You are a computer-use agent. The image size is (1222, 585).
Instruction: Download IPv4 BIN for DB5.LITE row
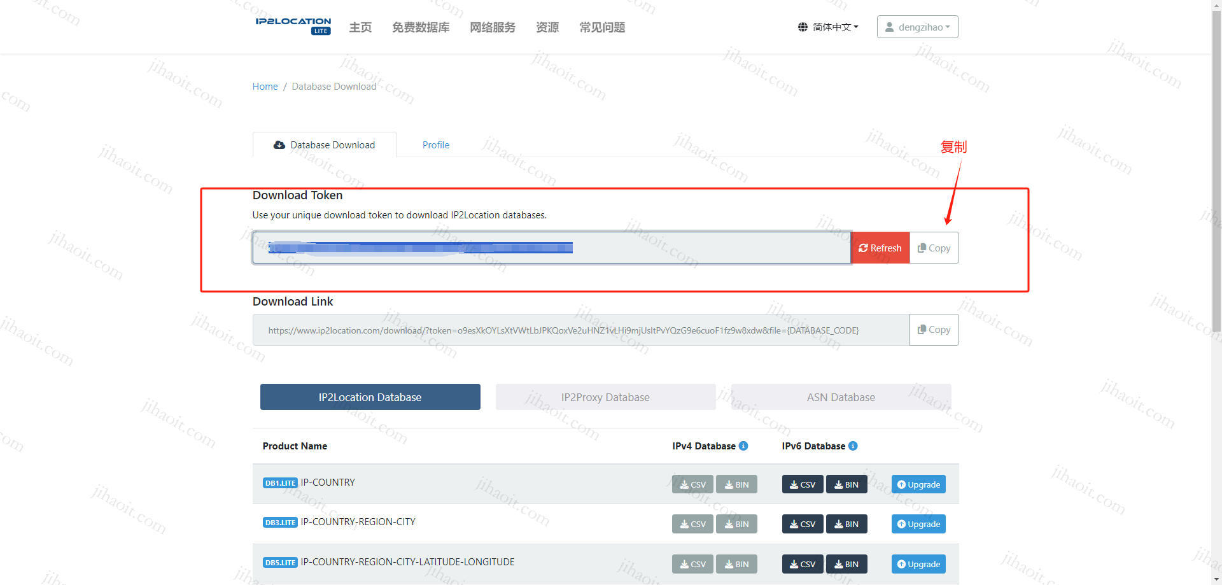(736, 564)
